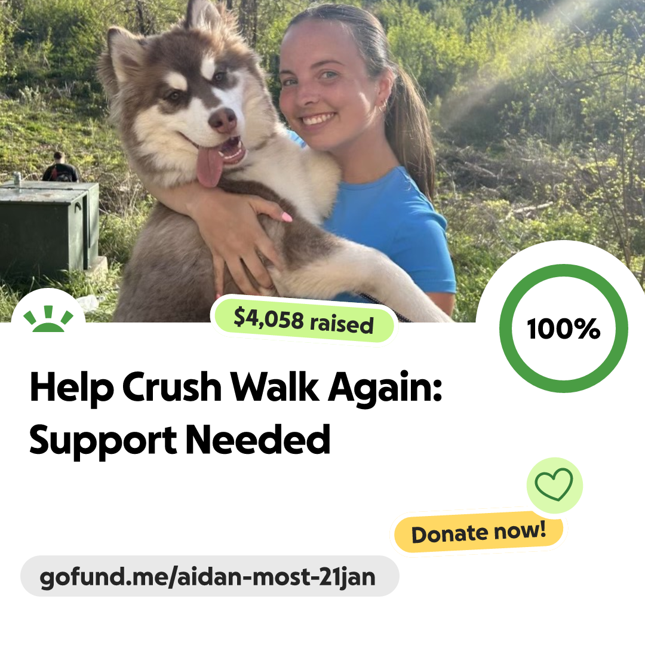Click the $4,058 raised badge
The height and width of the screenshot is (645, 645).
click(x=303, y=321)
